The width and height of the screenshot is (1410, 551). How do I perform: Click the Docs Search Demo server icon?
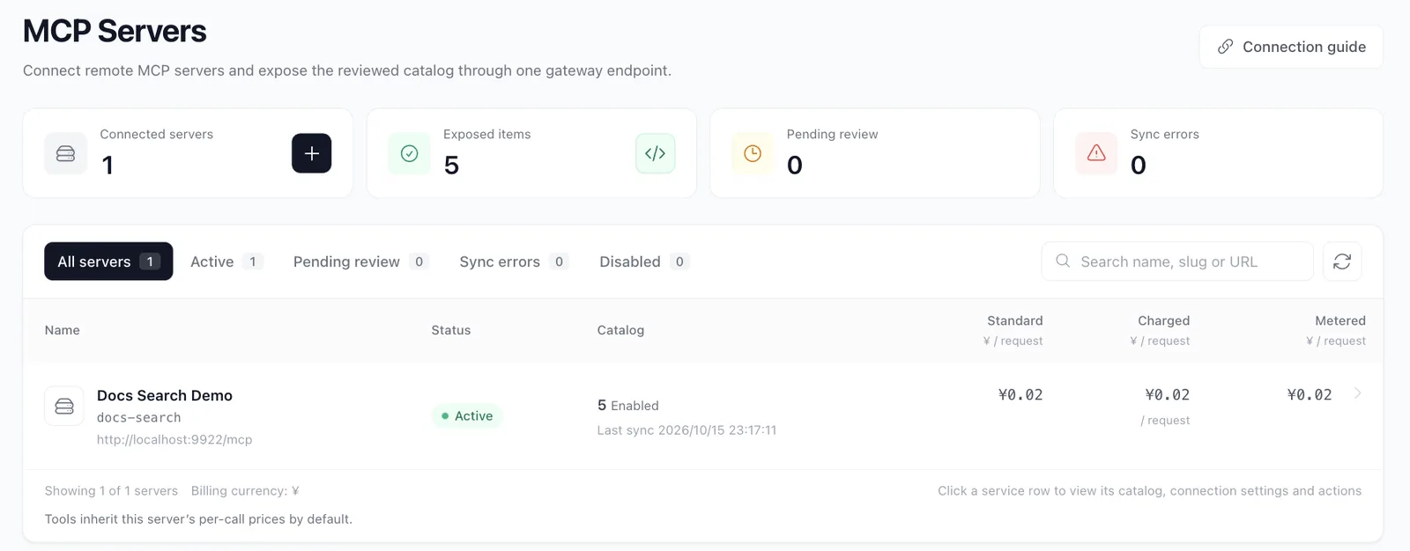64,406
